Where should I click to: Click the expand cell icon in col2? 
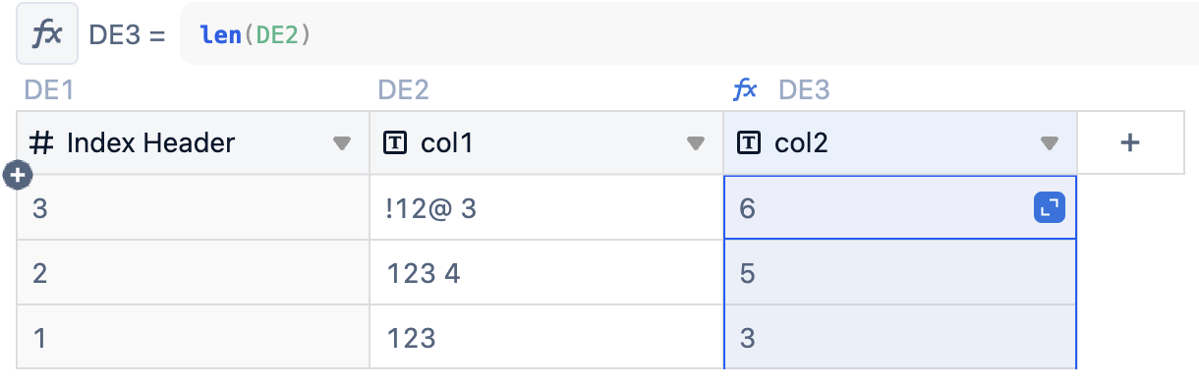click(x=1050, y=207)
